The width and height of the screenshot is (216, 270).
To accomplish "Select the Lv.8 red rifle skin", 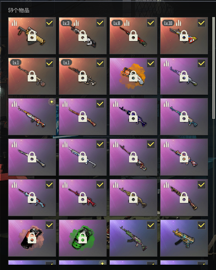I will click(133, 36).
